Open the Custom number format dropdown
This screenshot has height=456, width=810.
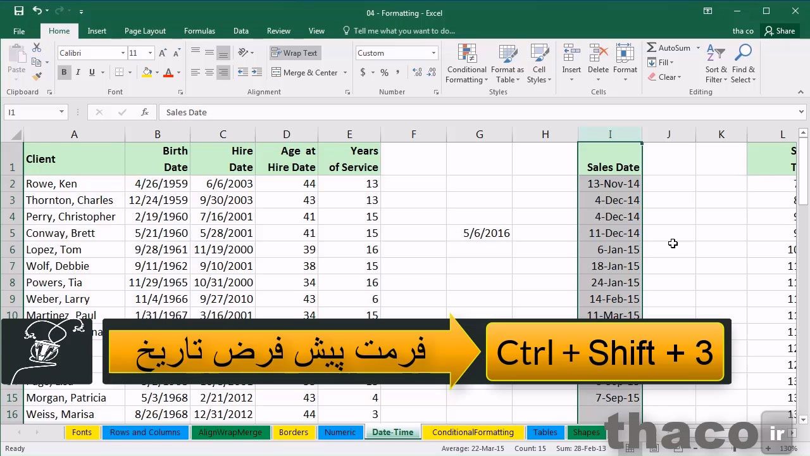[x=433, y=53]
